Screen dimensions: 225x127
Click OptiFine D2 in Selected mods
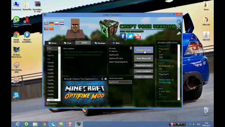click(x=120, y=82)
